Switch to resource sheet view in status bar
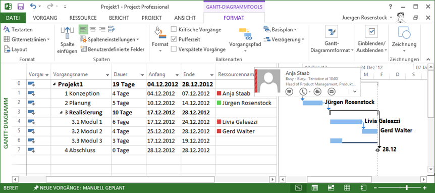This screenshot has height=193, width=435. pyautogui.click(x=347, y=188)
